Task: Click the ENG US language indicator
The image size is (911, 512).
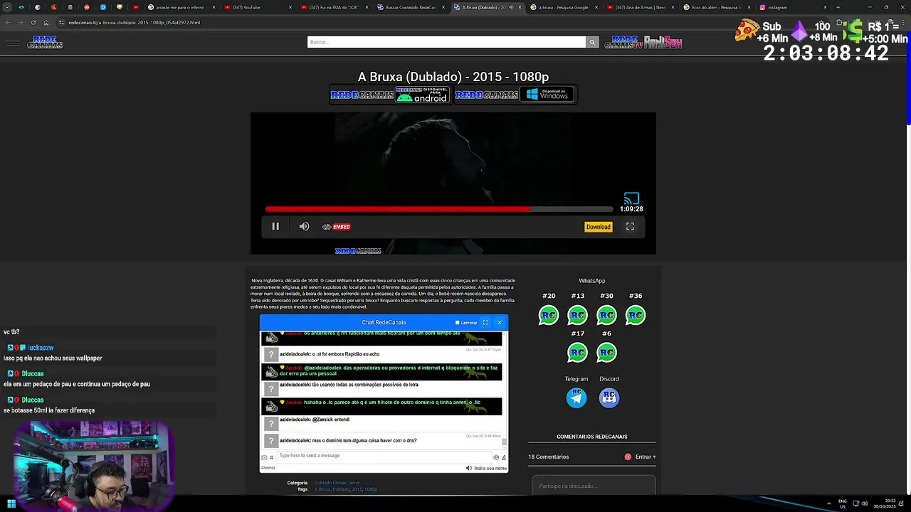Action: coord(843,503)
